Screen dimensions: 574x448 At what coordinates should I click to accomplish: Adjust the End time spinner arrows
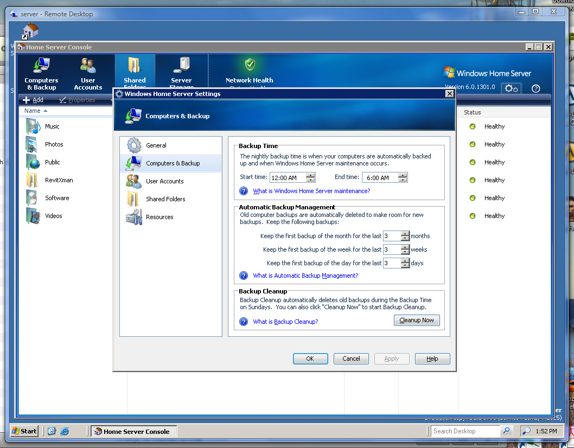pos(403,177)
